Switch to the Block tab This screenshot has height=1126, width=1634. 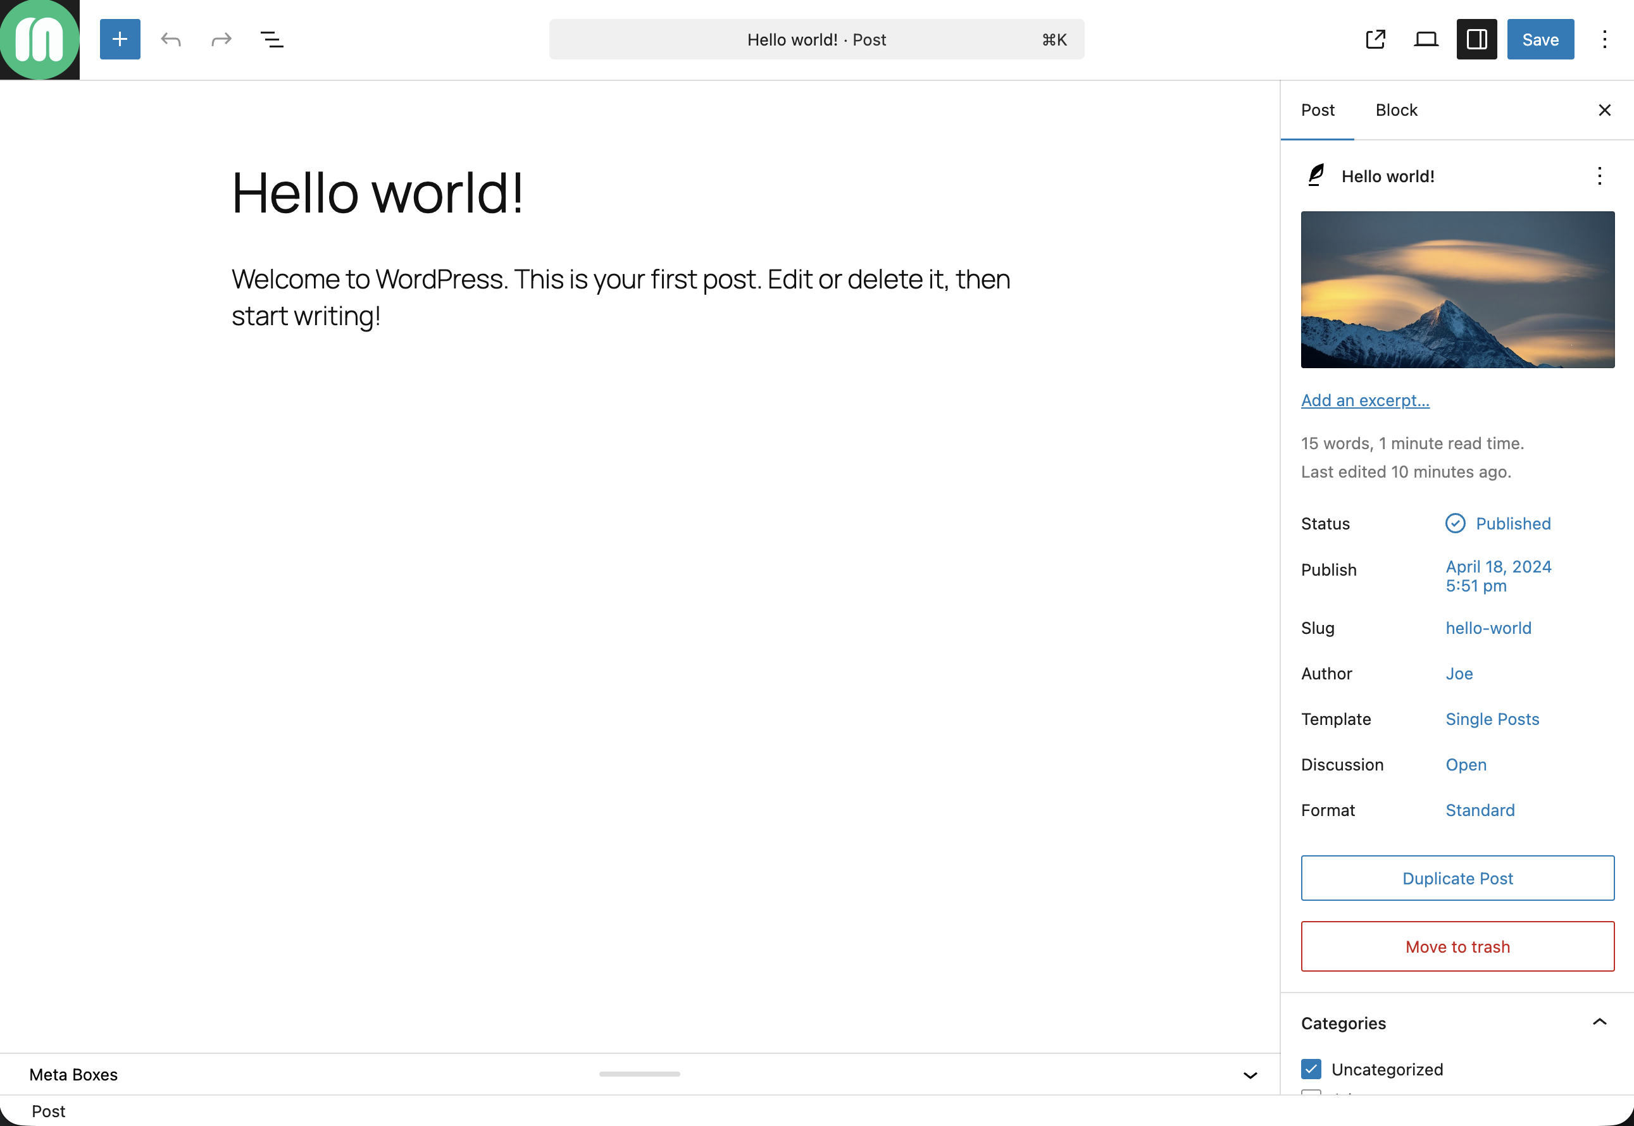click(x=1396, y=110)
